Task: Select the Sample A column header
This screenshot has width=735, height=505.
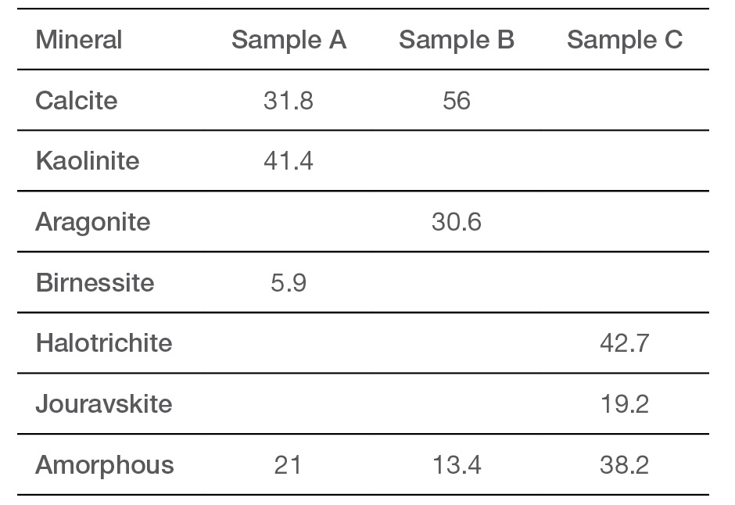Action: click(x=289, y=39)
